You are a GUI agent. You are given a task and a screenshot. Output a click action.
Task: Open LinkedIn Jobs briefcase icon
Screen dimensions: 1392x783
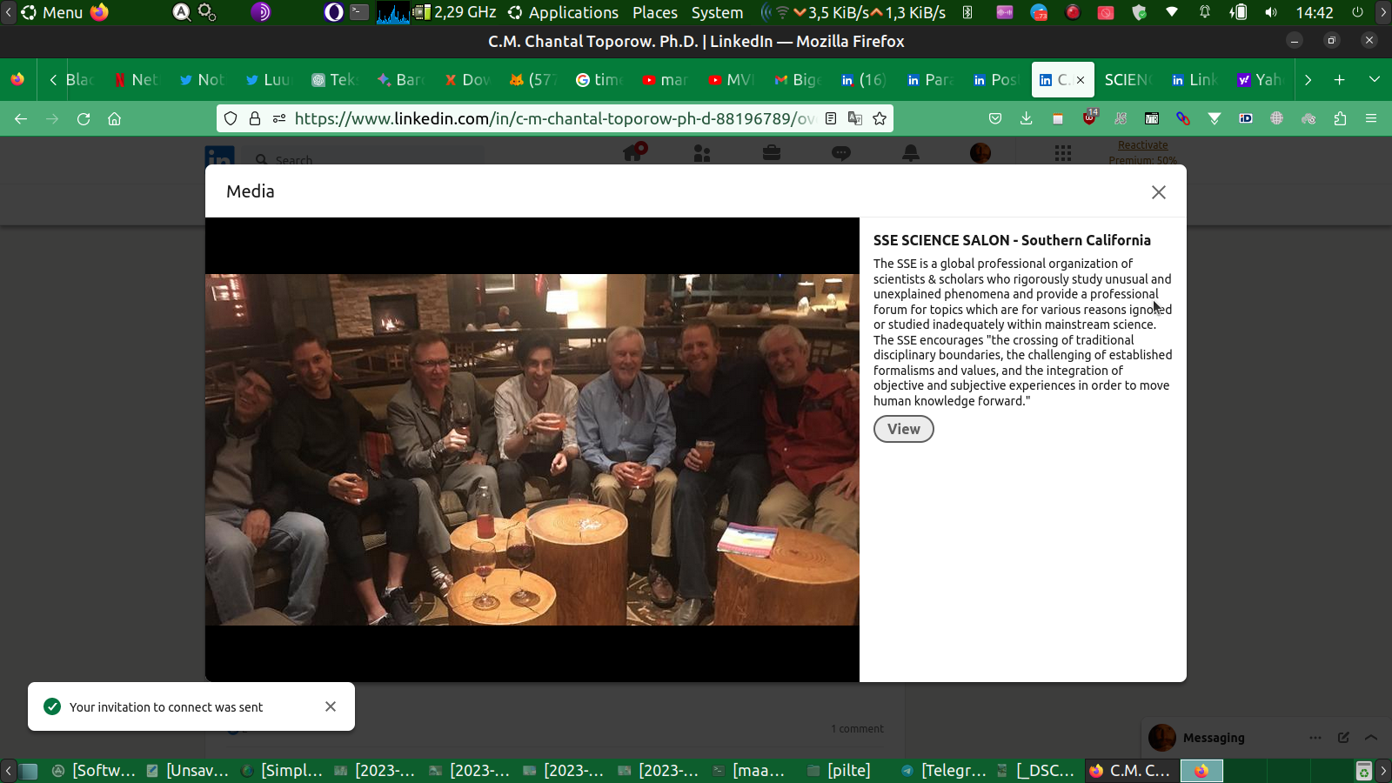click(772, 153)
